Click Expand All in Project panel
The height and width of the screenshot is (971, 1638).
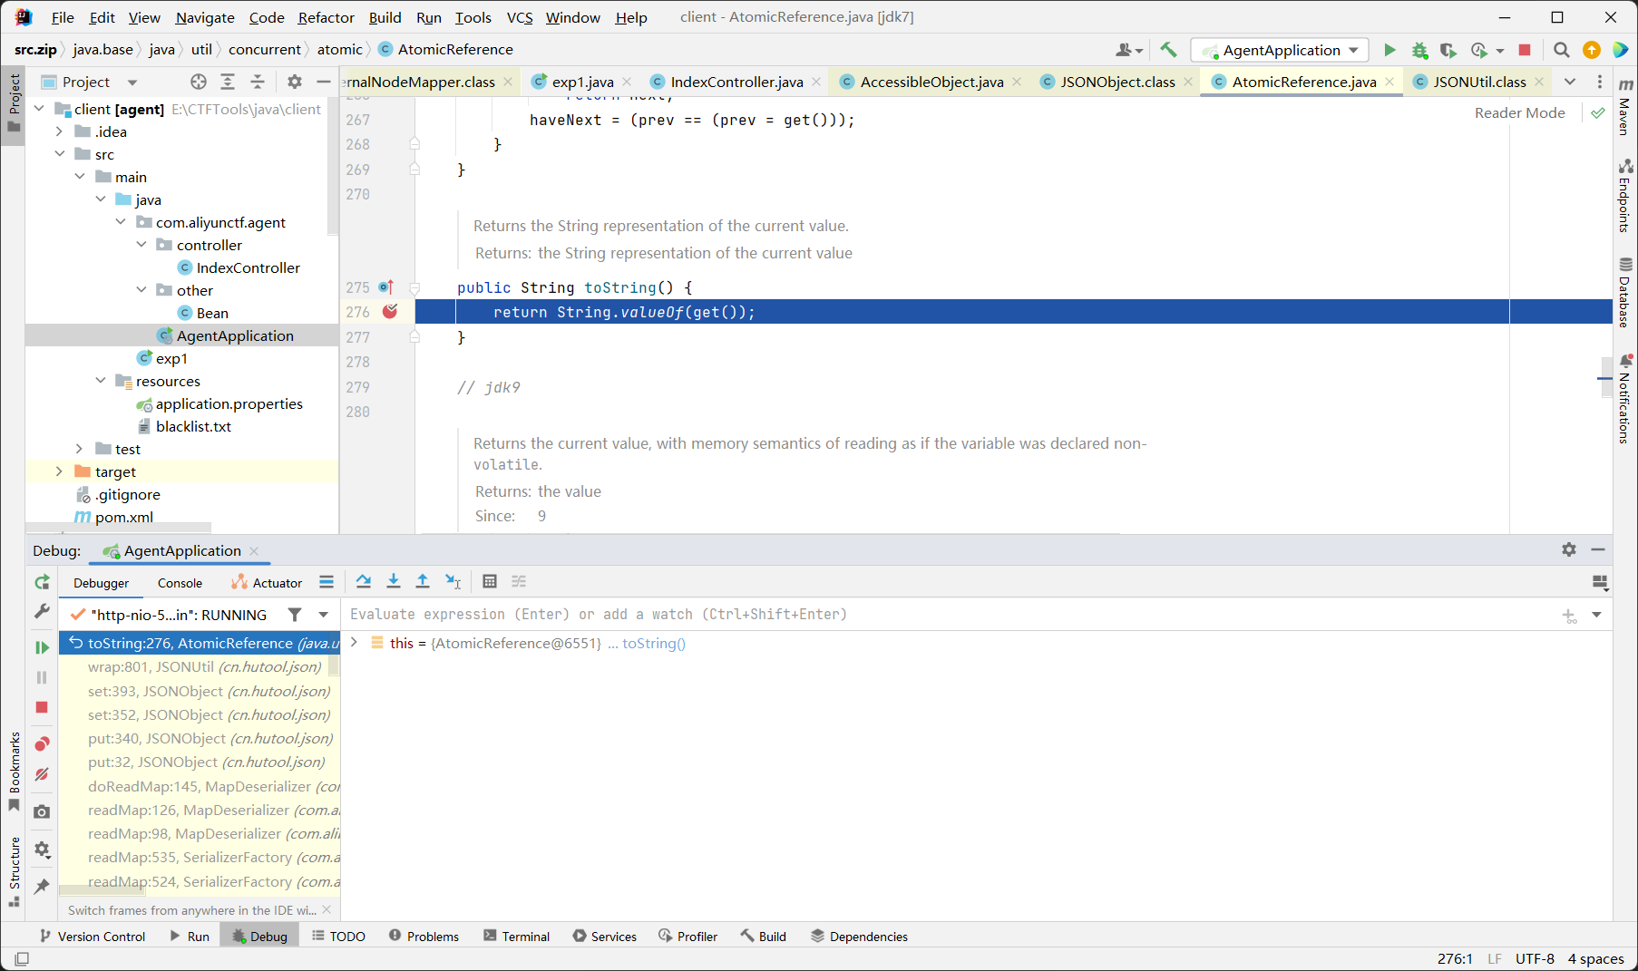[228, 82]
